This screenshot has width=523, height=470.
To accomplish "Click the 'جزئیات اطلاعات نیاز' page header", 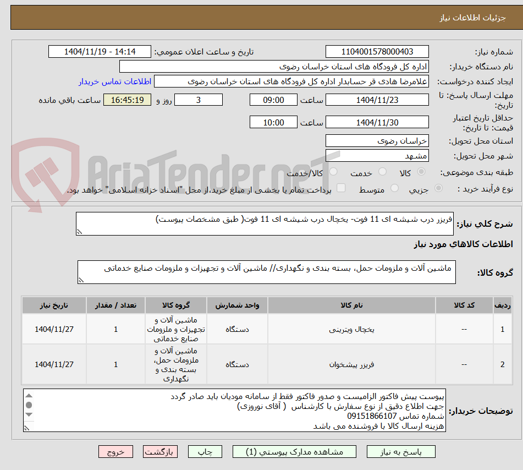I will (x=472, y=18).
